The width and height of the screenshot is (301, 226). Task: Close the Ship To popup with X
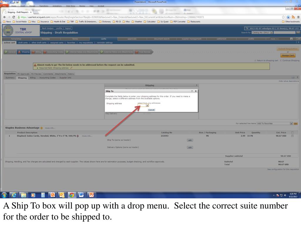tap(196, 91)
